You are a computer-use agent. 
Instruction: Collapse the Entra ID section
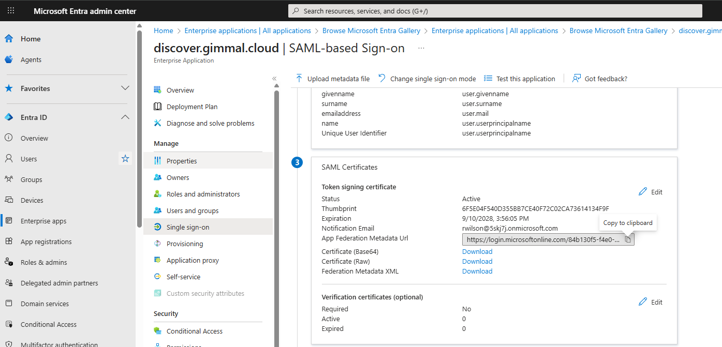(x=125, y=117)
